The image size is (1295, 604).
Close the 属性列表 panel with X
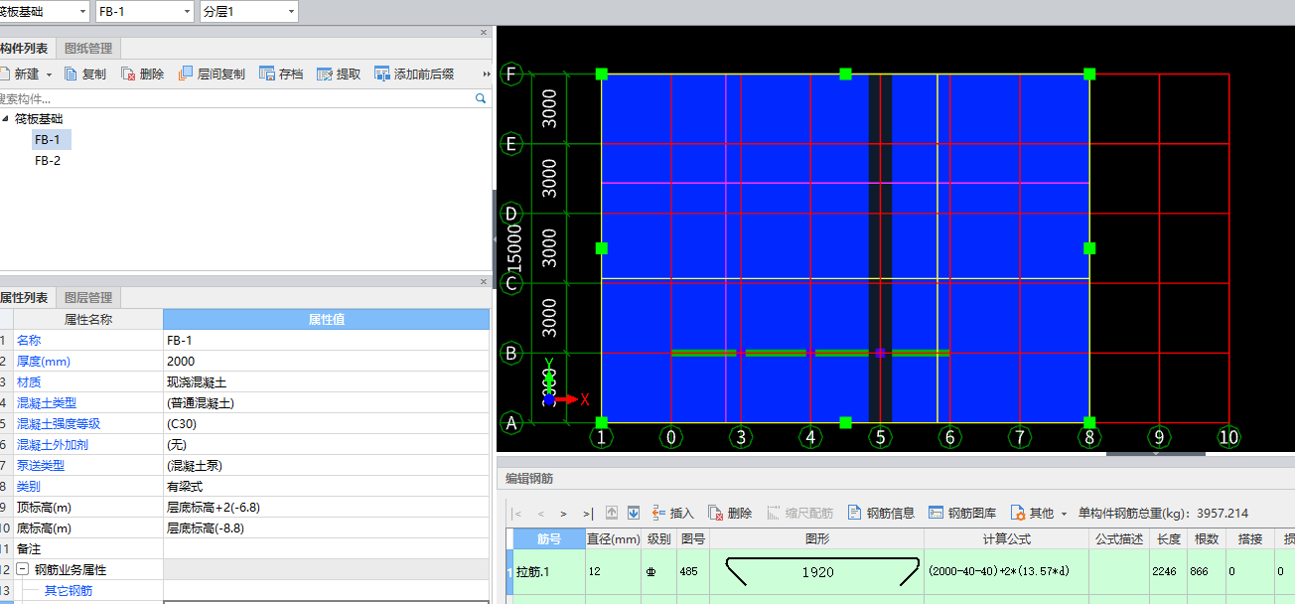tap(484, 282)
